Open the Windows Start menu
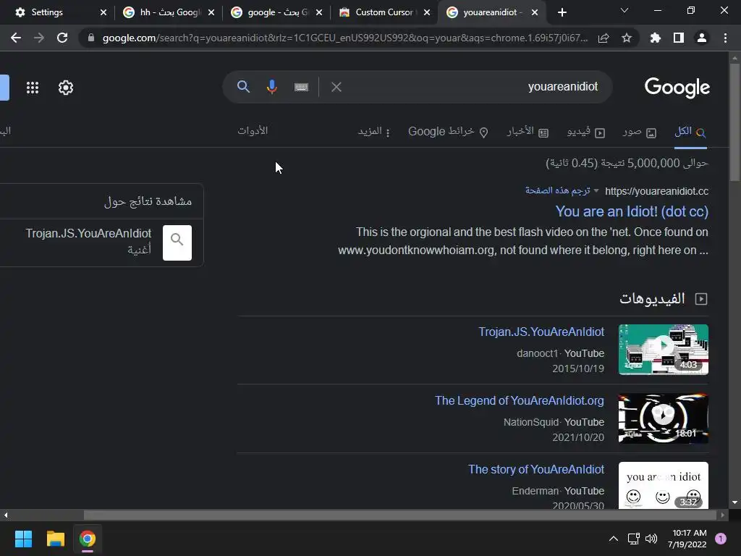This screenshot has height=556, width=741. [x=23, y=539]
